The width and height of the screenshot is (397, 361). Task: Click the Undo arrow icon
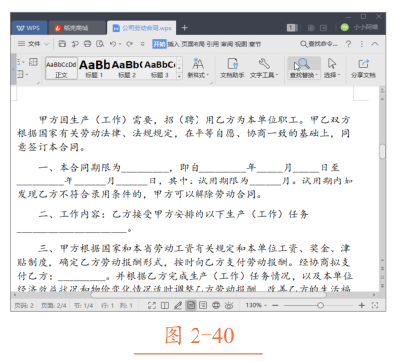coord(113,44)
